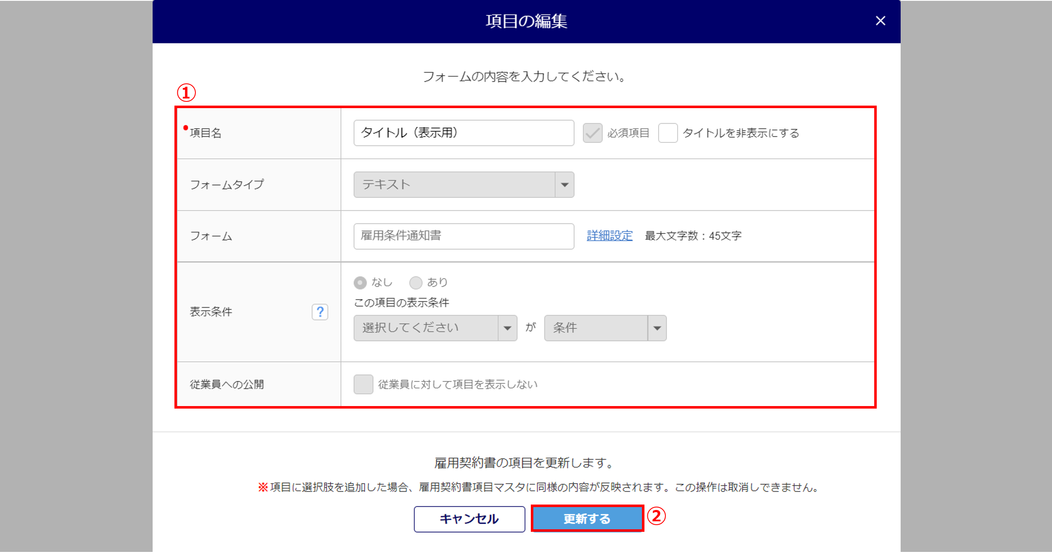This screenshot has height=554, width=1052.
Task: Close the 項目の編集 dialog with X
Action: pos(880,21)
